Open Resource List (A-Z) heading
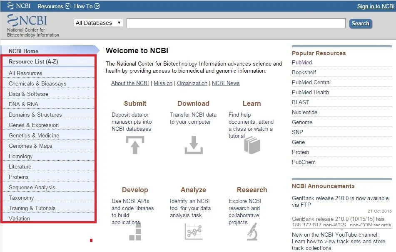 point(33,62)
